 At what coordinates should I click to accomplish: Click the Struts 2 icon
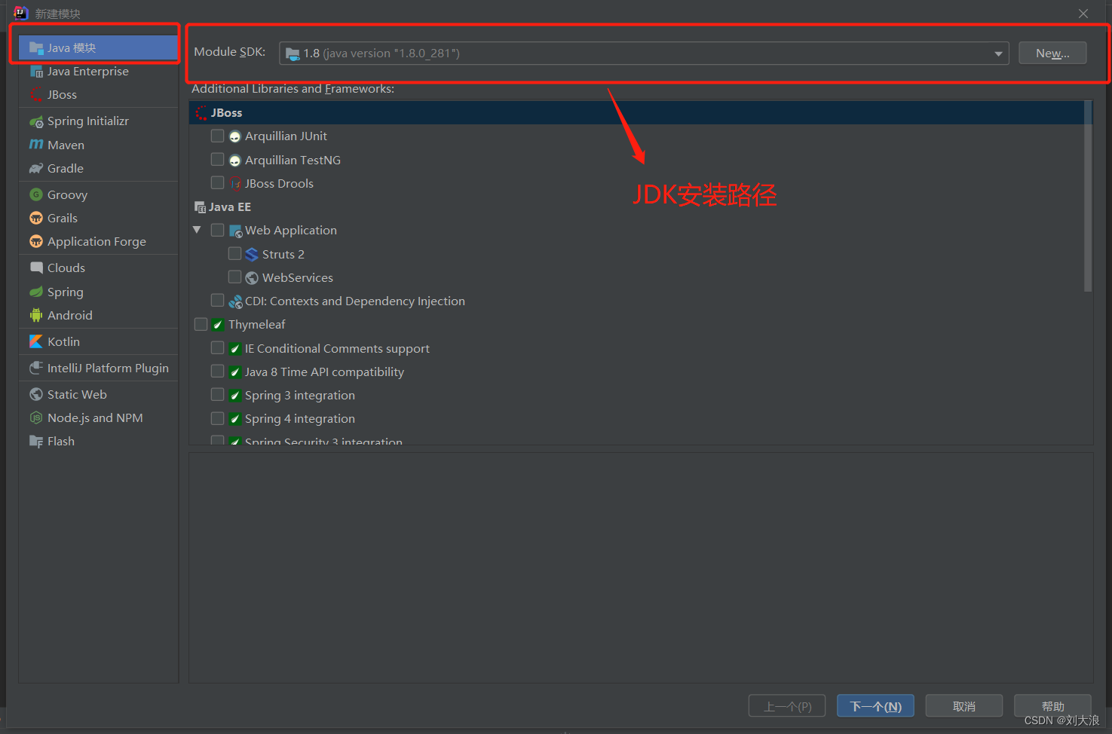pyautogui.click(x=252, y=255)
